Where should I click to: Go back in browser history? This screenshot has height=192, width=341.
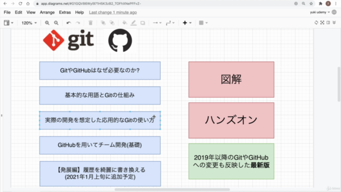(x=5, y=4)
